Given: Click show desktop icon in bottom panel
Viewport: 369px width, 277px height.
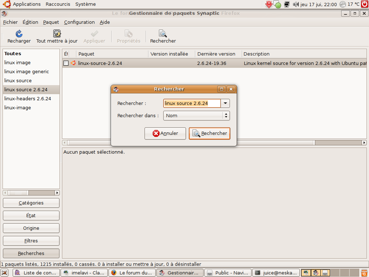Looking at the screenshot, I should (x=4, y=273).
